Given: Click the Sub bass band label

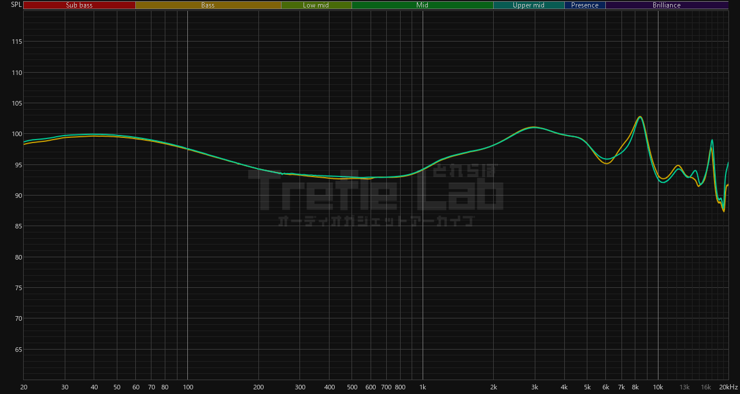Looking at the screenshot, I should 79,5.
